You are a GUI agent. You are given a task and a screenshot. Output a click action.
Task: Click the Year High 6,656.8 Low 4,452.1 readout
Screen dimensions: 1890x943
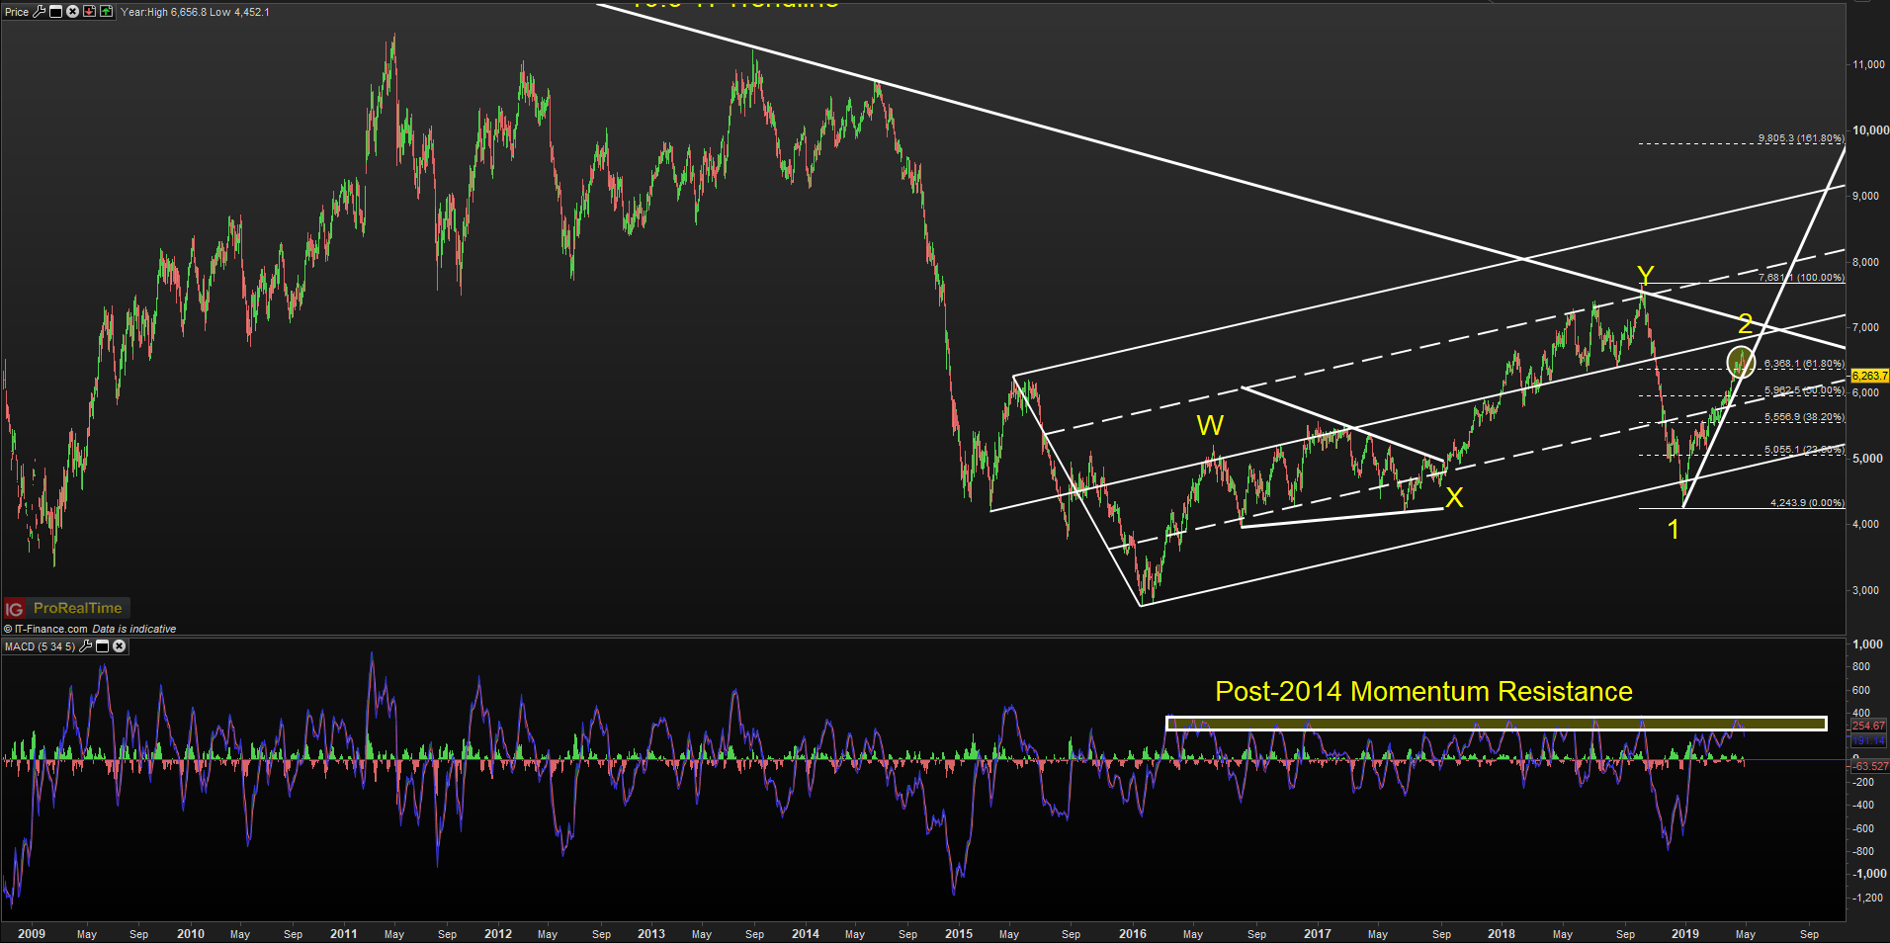tap(195, 12)
